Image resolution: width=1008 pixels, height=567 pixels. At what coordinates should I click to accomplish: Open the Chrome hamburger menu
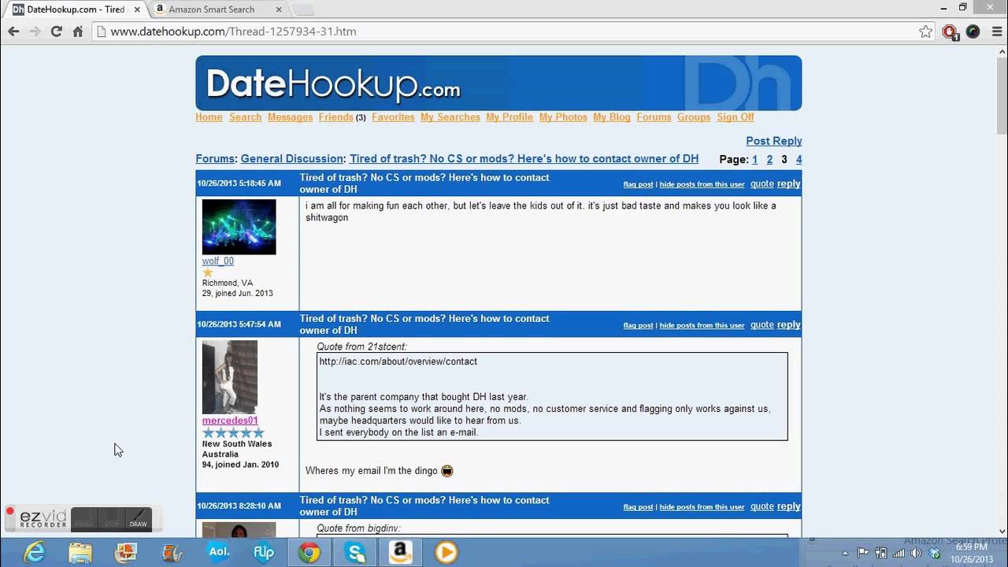[997, 31]
